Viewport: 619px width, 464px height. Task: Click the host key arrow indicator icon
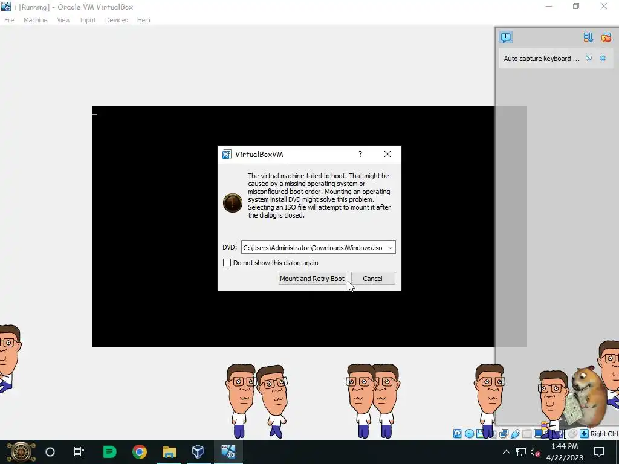pyautogui.click(x=585, y=434)
